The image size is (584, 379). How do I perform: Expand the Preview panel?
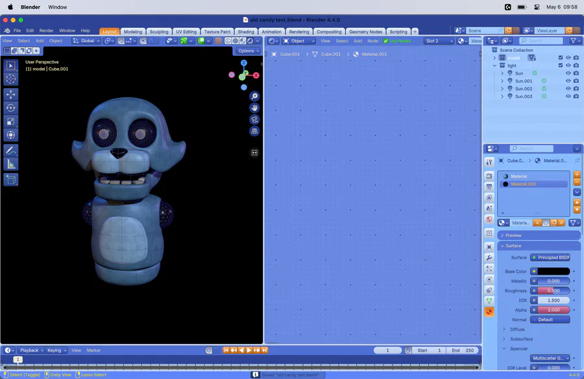click(539, 235)
